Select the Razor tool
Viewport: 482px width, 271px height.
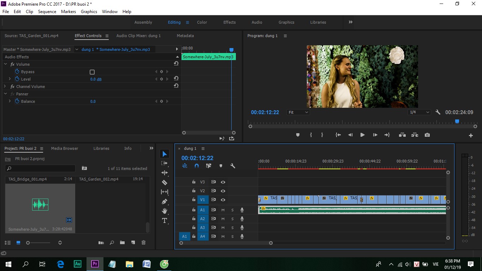click(x=165, y=182)
